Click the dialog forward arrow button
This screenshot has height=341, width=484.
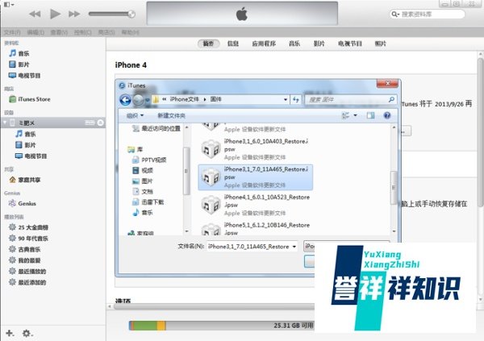[x=138, y=100]
